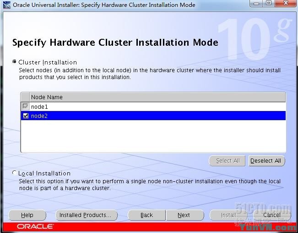Cancel the Oracle installer
Image resolution: width=298 pixels, height=233 pixels.
pyautogui.click(x=272, y=215)
